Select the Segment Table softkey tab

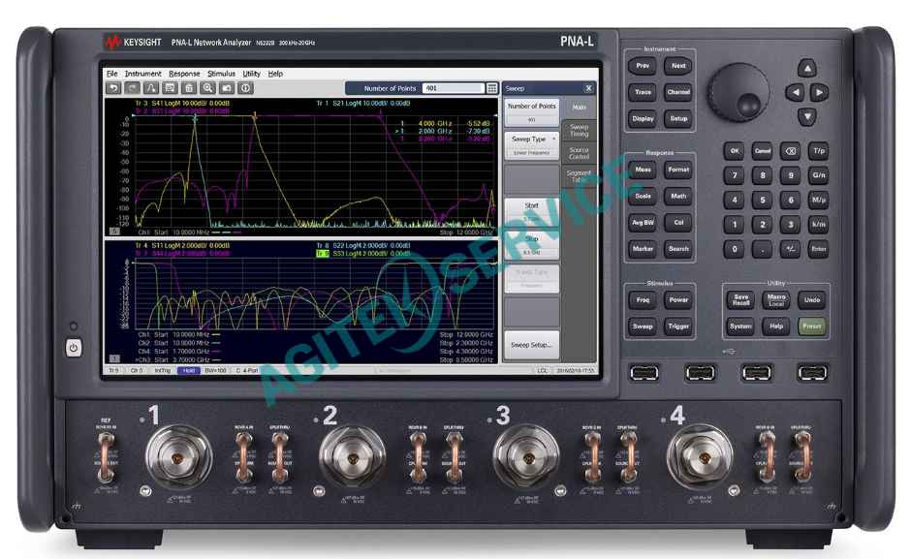579,175
